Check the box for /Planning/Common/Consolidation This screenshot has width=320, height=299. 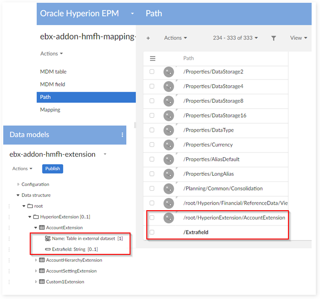pyautogui.click(x=152, y=188)
